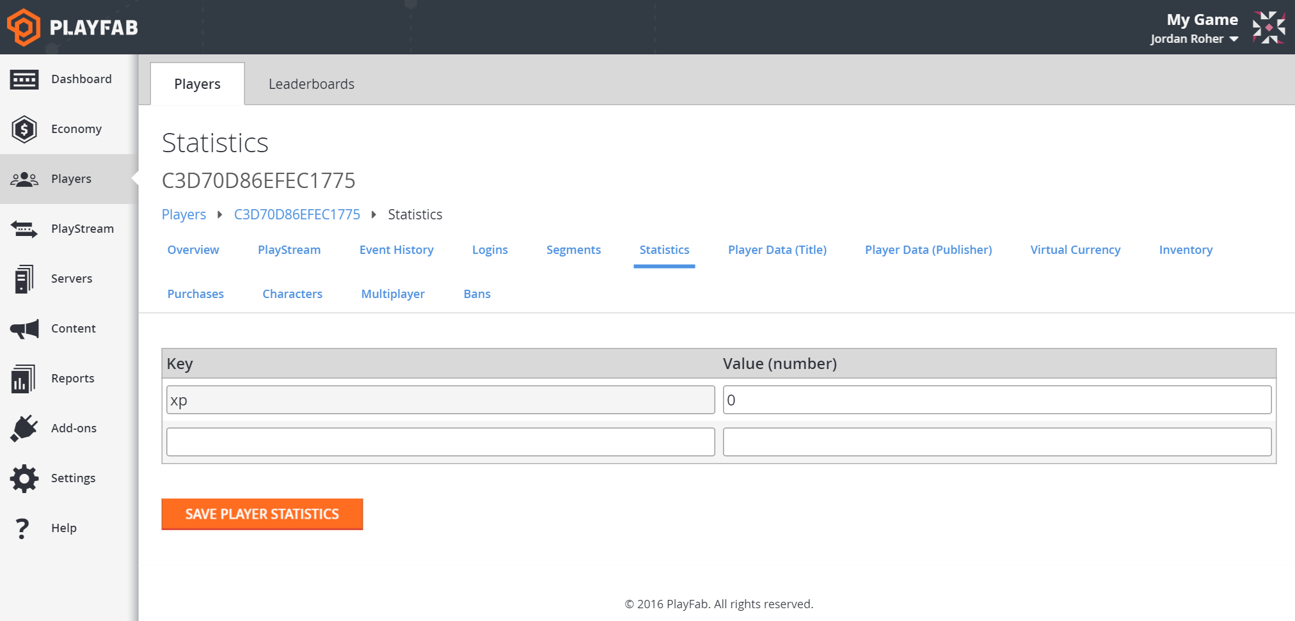Click the Add-ons plug icon
Viewport: 1295px width, 621px height.
click(24, 428)
